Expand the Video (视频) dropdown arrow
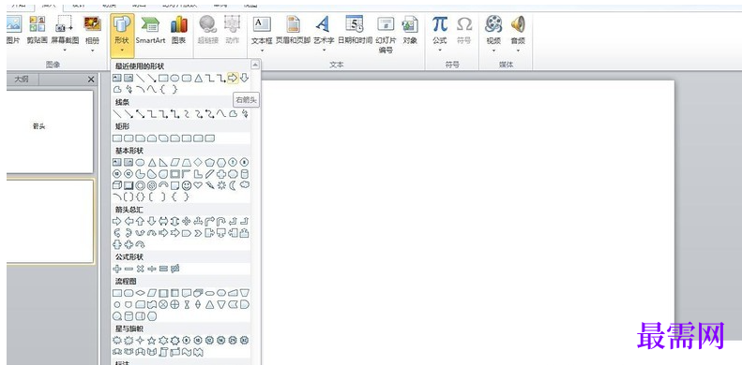Viewport: 742px width, 365px height. coord(493,50)
